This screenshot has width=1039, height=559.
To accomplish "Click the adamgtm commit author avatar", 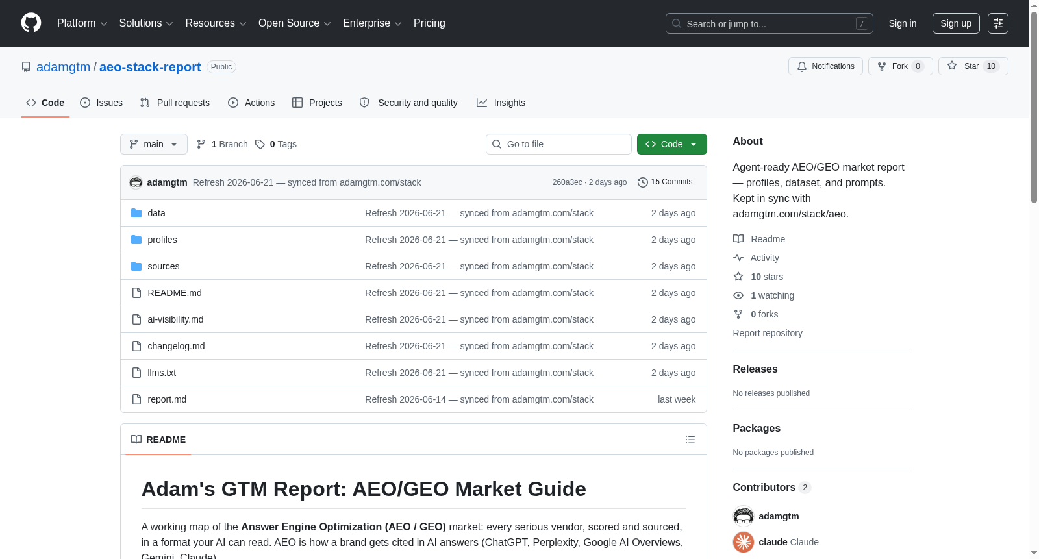I will 136,182.
